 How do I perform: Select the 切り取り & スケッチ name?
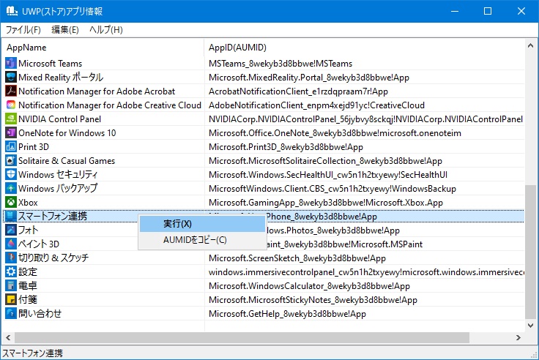coord(53,258)
